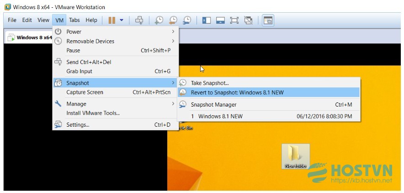Click the Recycle Bin label on guest desktop
404x193 pixels.
point(185,128)
